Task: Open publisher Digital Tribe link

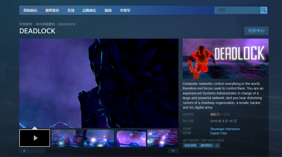Action: (x=218, y=133)
